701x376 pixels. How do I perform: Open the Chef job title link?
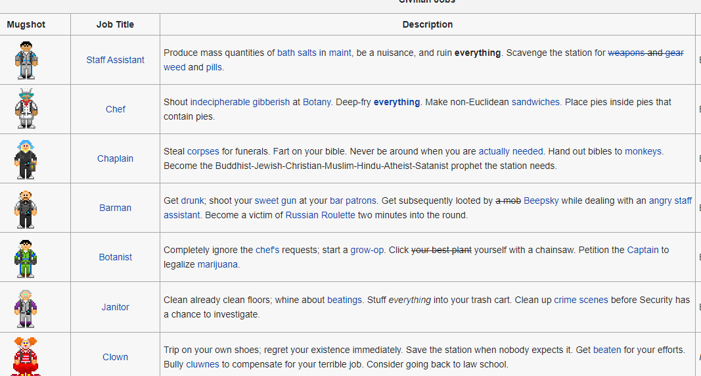coord(116,109)
